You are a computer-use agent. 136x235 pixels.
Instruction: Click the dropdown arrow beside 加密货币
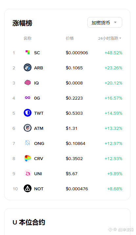[x=115, y=22]
